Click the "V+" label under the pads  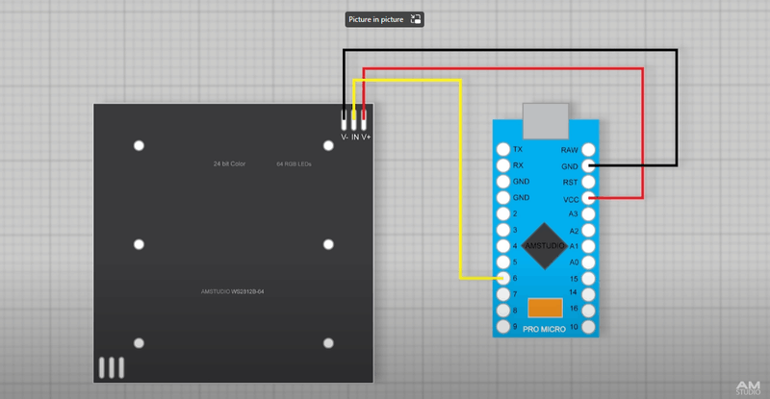pos(366,137)
